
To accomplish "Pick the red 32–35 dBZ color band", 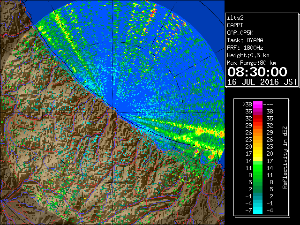I will (x=258, y=119).
